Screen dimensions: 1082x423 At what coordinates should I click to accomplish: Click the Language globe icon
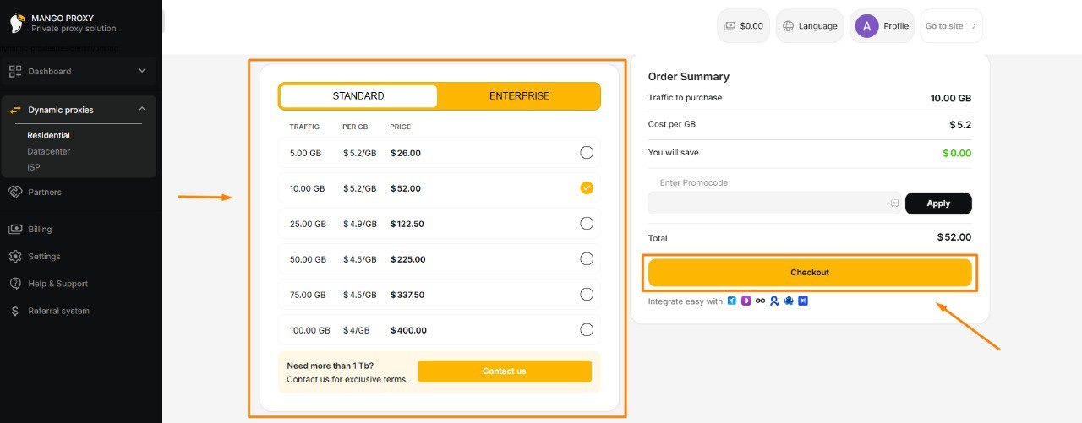click(789, 26)
